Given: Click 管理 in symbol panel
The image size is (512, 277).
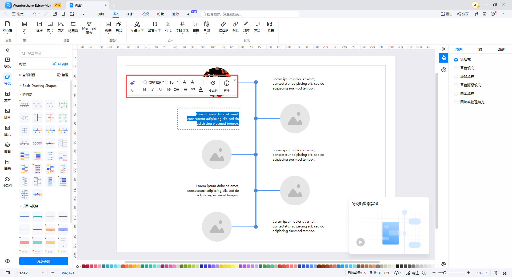Looking at the screenshot, I should 63,75.
